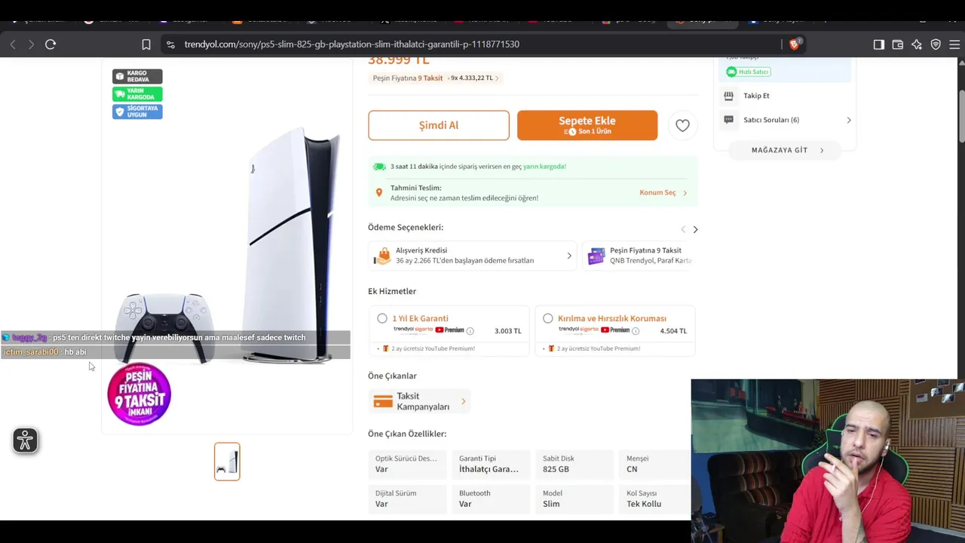
Task: Show info for Kırılma ve Hırsızlık premium
Action: tap(636, 331)
